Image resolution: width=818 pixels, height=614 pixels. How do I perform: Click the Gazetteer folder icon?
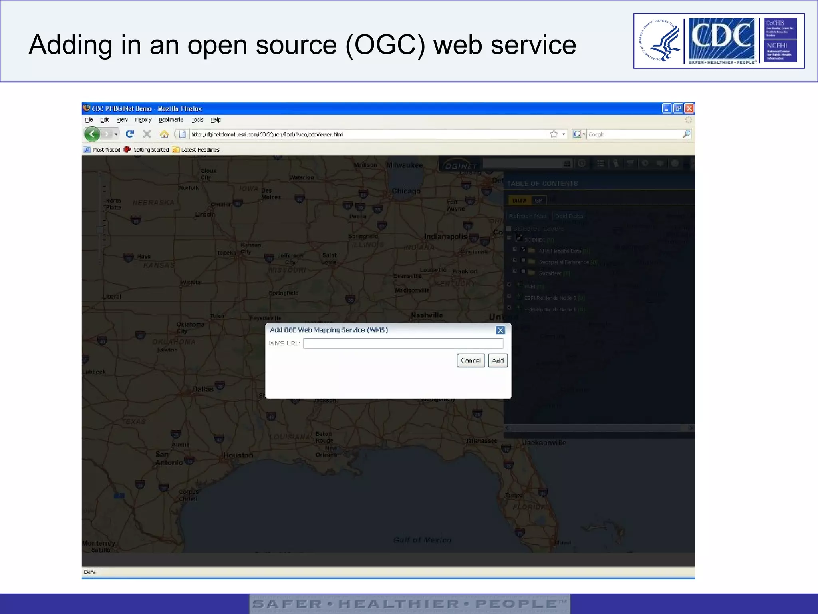pyautogui.click(x=532, y=273)
